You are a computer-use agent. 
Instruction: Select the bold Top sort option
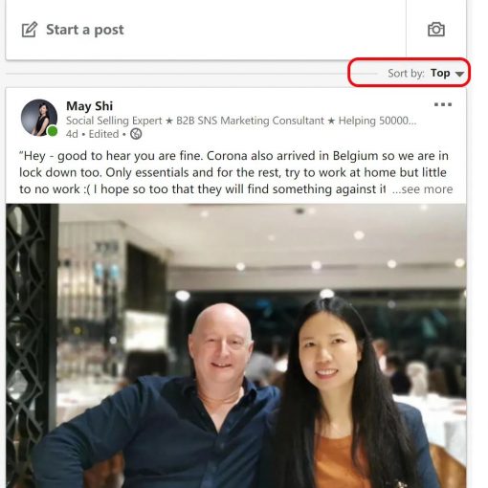440,73
